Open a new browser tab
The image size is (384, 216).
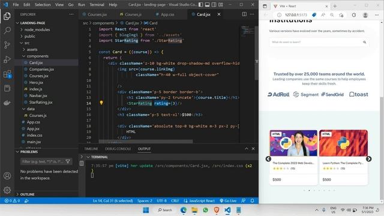point(335,6)
